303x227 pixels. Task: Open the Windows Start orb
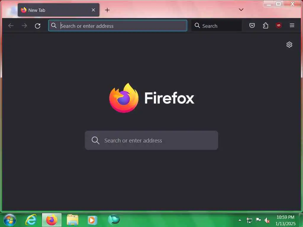10,220
